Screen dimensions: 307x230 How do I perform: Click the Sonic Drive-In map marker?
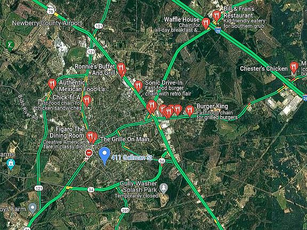point(138,86)
